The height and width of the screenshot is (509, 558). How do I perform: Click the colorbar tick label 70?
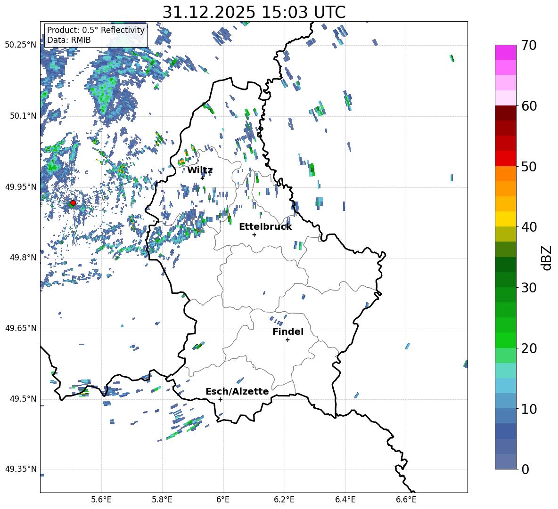pos(529,46)
